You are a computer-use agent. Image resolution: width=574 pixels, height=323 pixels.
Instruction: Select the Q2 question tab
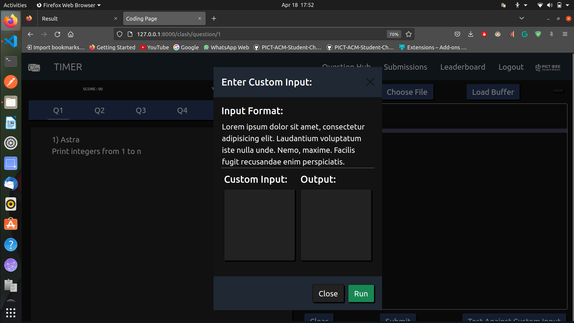click(99, 110)
